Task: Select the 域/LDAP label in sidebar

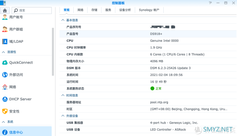Action: (16, 41)
